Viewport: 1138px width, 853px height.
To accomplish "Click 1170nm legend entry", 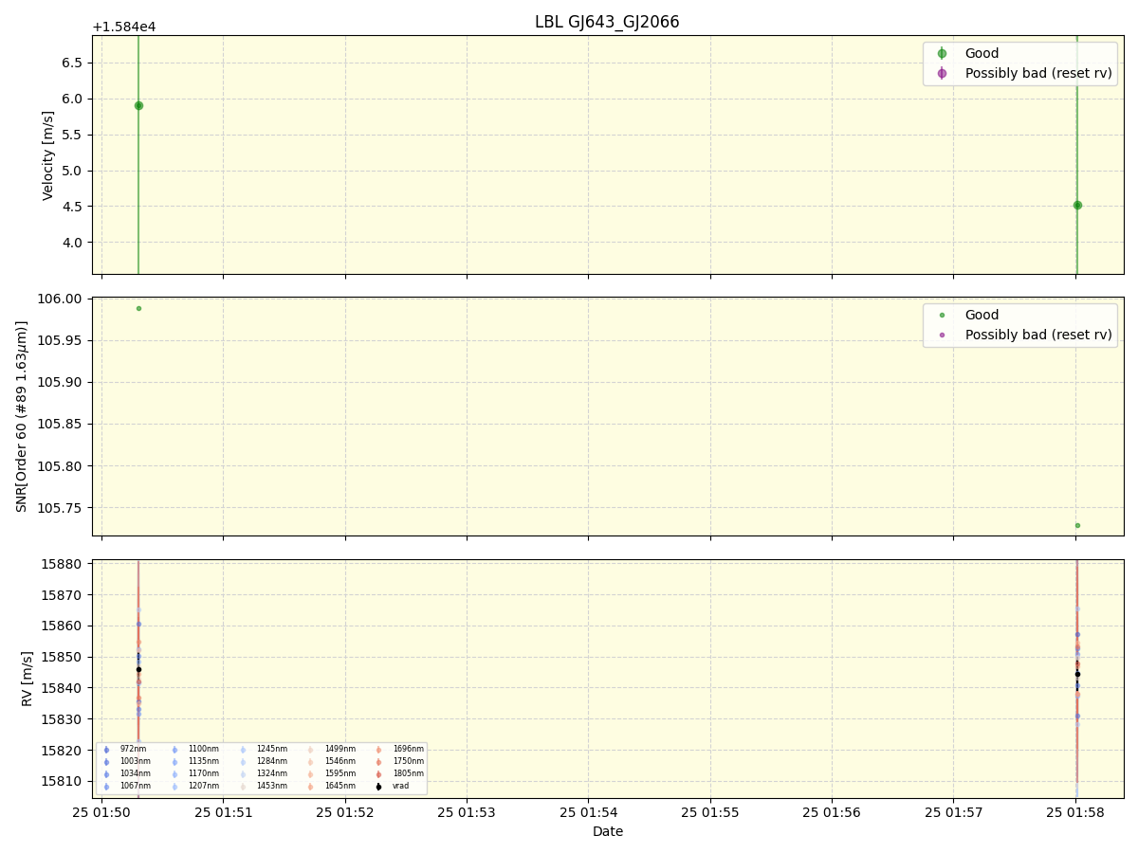I will tap(193, 773).
